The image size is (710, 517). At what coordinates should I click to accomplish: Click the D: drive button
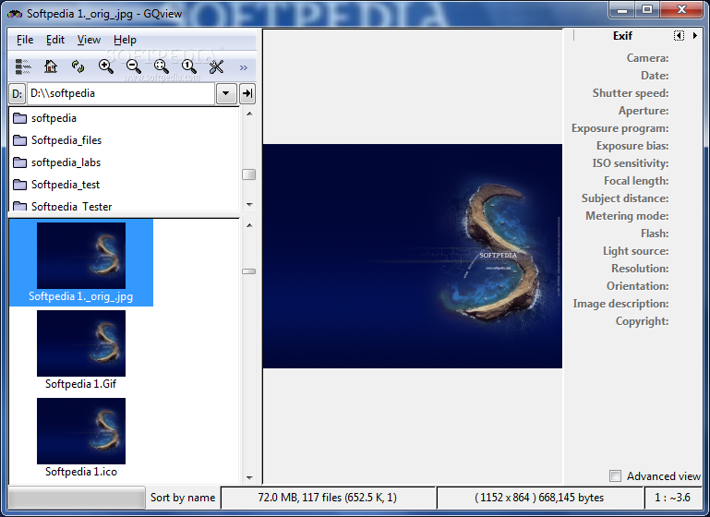(x=17, y=94)
